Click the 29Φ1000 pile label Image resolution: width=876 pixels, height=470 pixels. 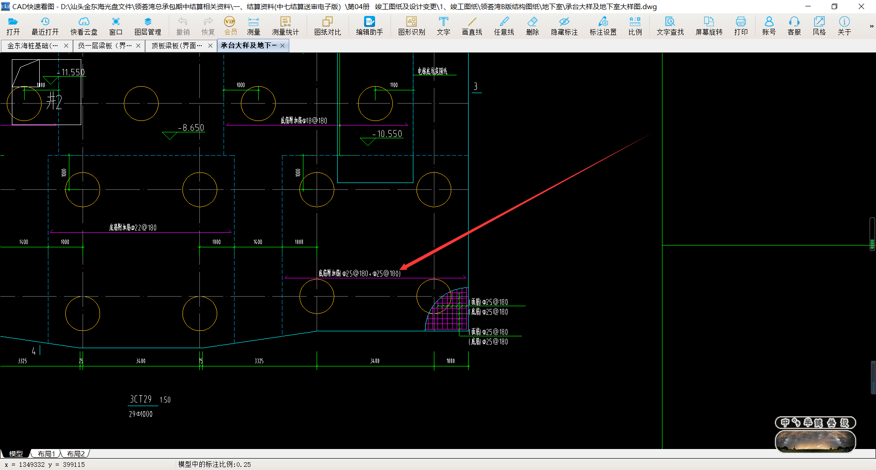click(x=141, y=414)
